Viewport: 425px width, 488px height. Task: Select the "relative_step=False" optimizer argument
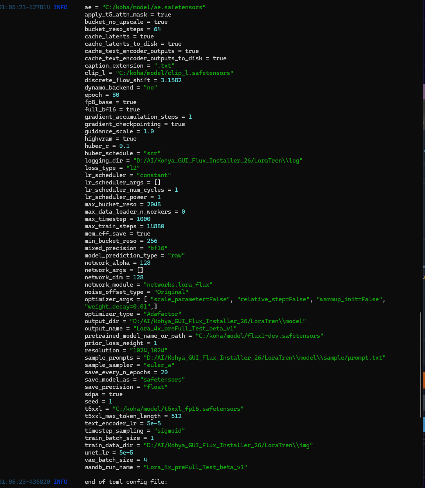(273, 299)
